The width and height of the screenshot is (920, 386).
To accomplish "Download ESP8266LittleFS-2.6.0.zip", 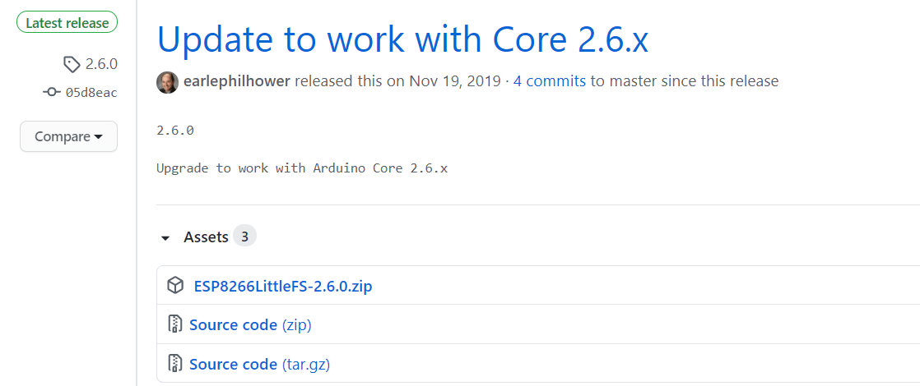I will click(284, 286).
